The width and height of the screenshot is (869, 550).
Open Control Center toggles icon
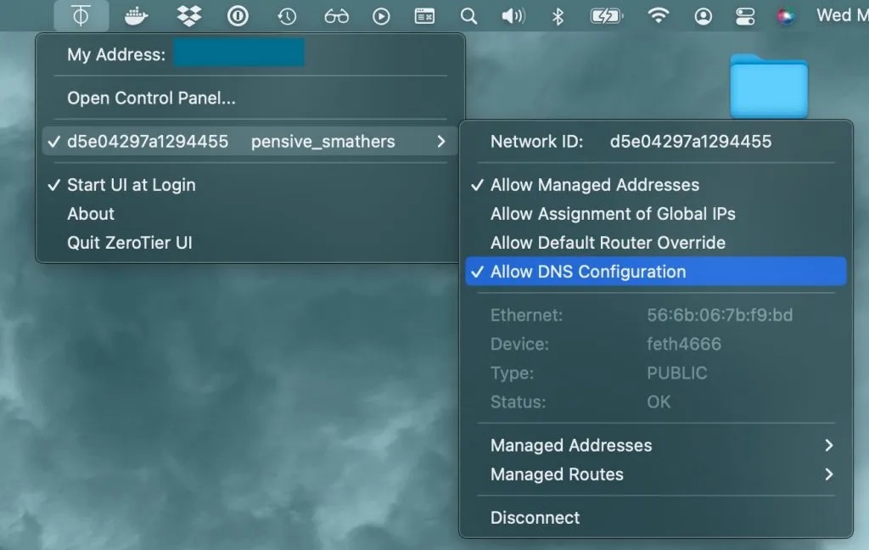click(745, 17)
